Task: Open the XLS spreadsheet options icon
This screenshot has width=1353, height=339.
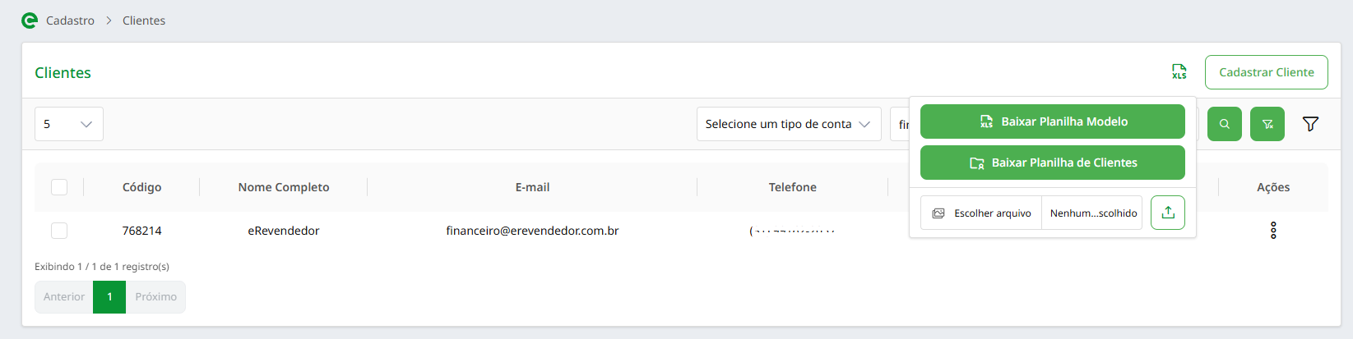Action: click(x=1179, y=72)
